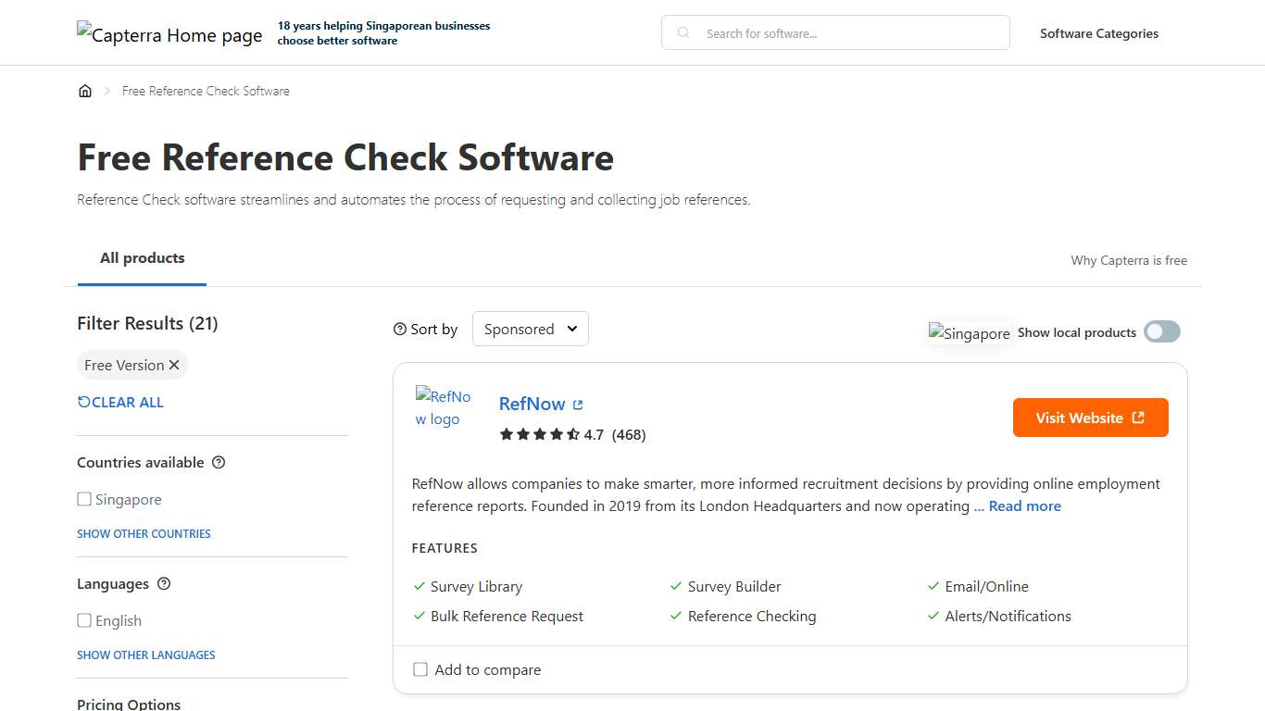This screenshot has width=1265, height=711.
Task: Remove Free Version filter with its X icon
Action: click(174, 365)
